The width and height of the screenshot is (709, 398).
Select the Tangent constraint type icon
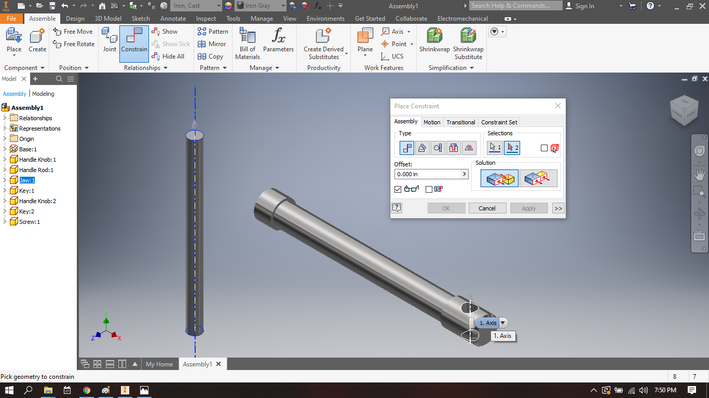click(x=438, y=148)
